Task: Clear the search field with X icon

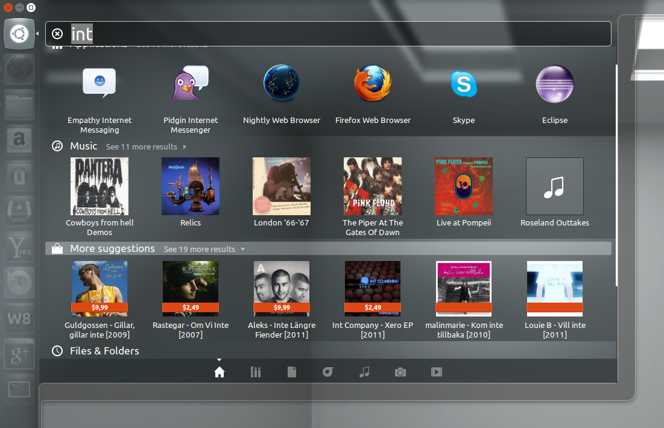Action: [x=57, y=34]
